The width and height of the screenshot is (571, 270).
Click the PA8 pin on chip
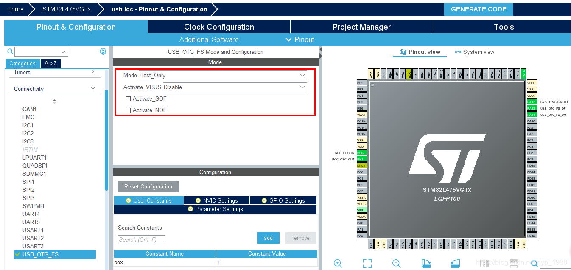pyautogui.click(x=532, y=134)
